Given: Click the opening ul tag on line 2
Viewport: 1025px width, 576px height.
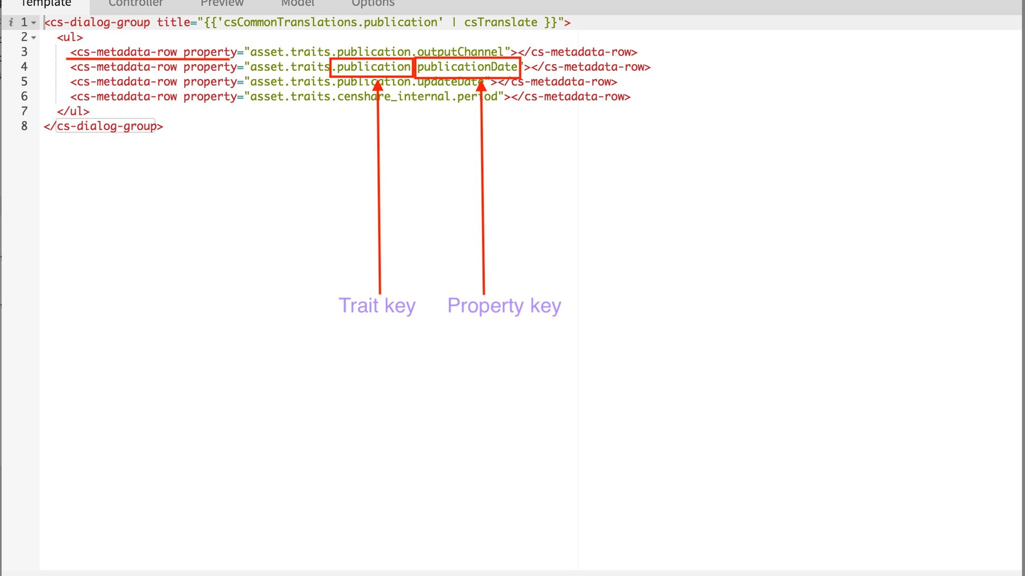Looking at the screenshot, I should (70, 37).
